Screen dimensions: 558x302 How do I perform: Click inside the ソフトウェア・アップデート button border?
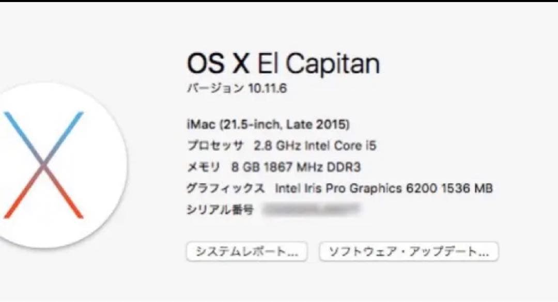tap(408, 252)
